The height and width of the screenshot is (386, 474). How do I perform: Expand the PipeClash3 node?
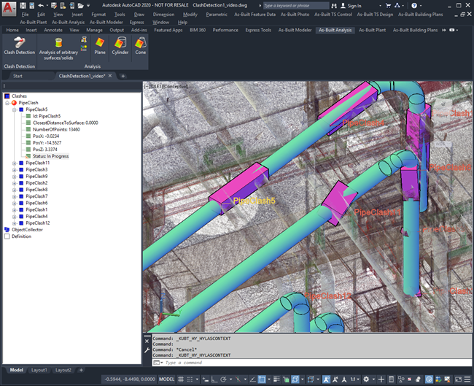pyautogui.click(x=14, y=170)
